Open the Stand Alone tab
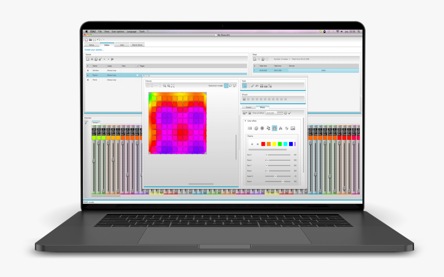 [137, 45]
